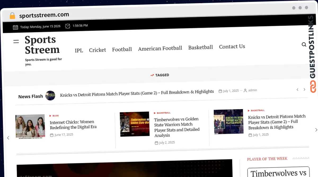Open Knicks vs Detroit Pistons Game 2 card title
The image size is (318, 177).
click(x=277, y=122)
